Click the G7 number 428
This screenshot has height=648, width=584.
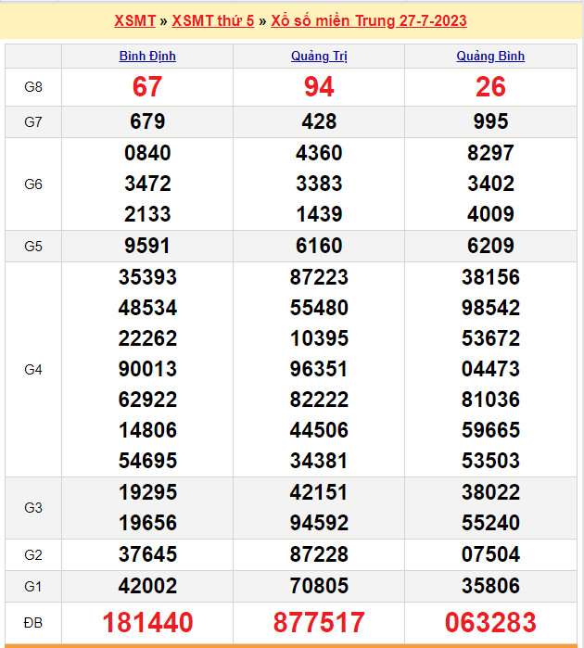(x=319, y=121)
